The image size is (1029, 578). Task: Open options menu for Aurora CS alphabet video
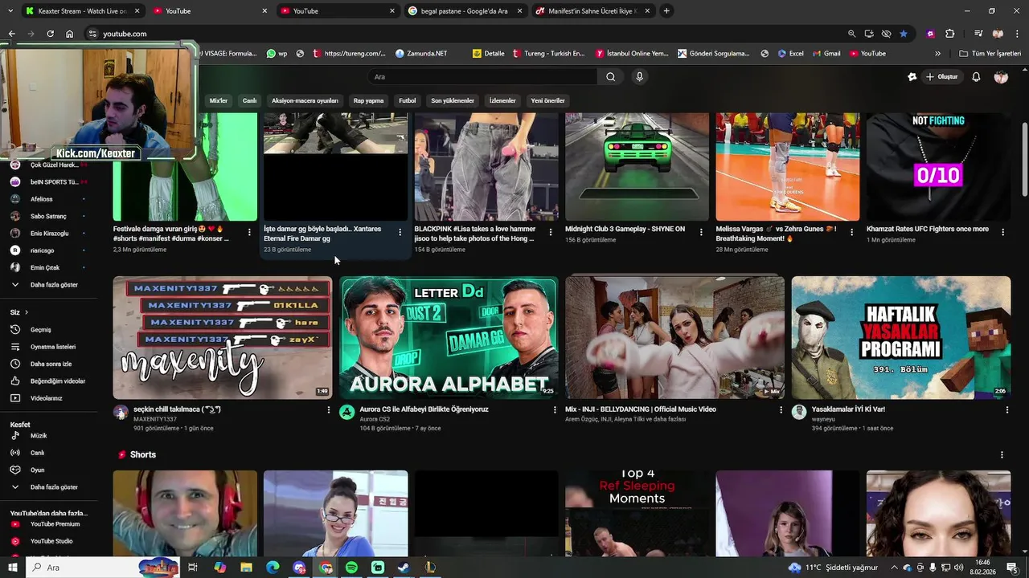[x=554, y=410]
